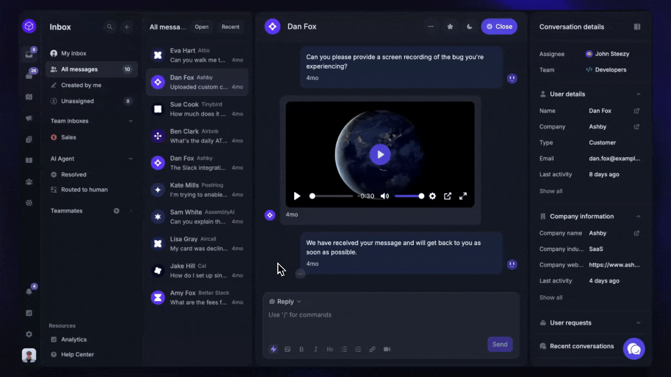Screen dimensions: 671x377
Task: Mute the video audio
Action: point(385,196)
